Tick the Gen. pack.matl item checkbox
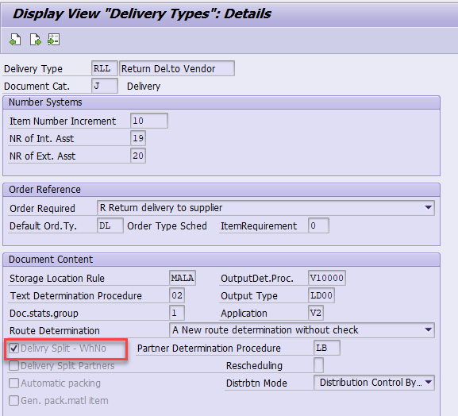Screen dimensions: 458x416 coord(13,400)
